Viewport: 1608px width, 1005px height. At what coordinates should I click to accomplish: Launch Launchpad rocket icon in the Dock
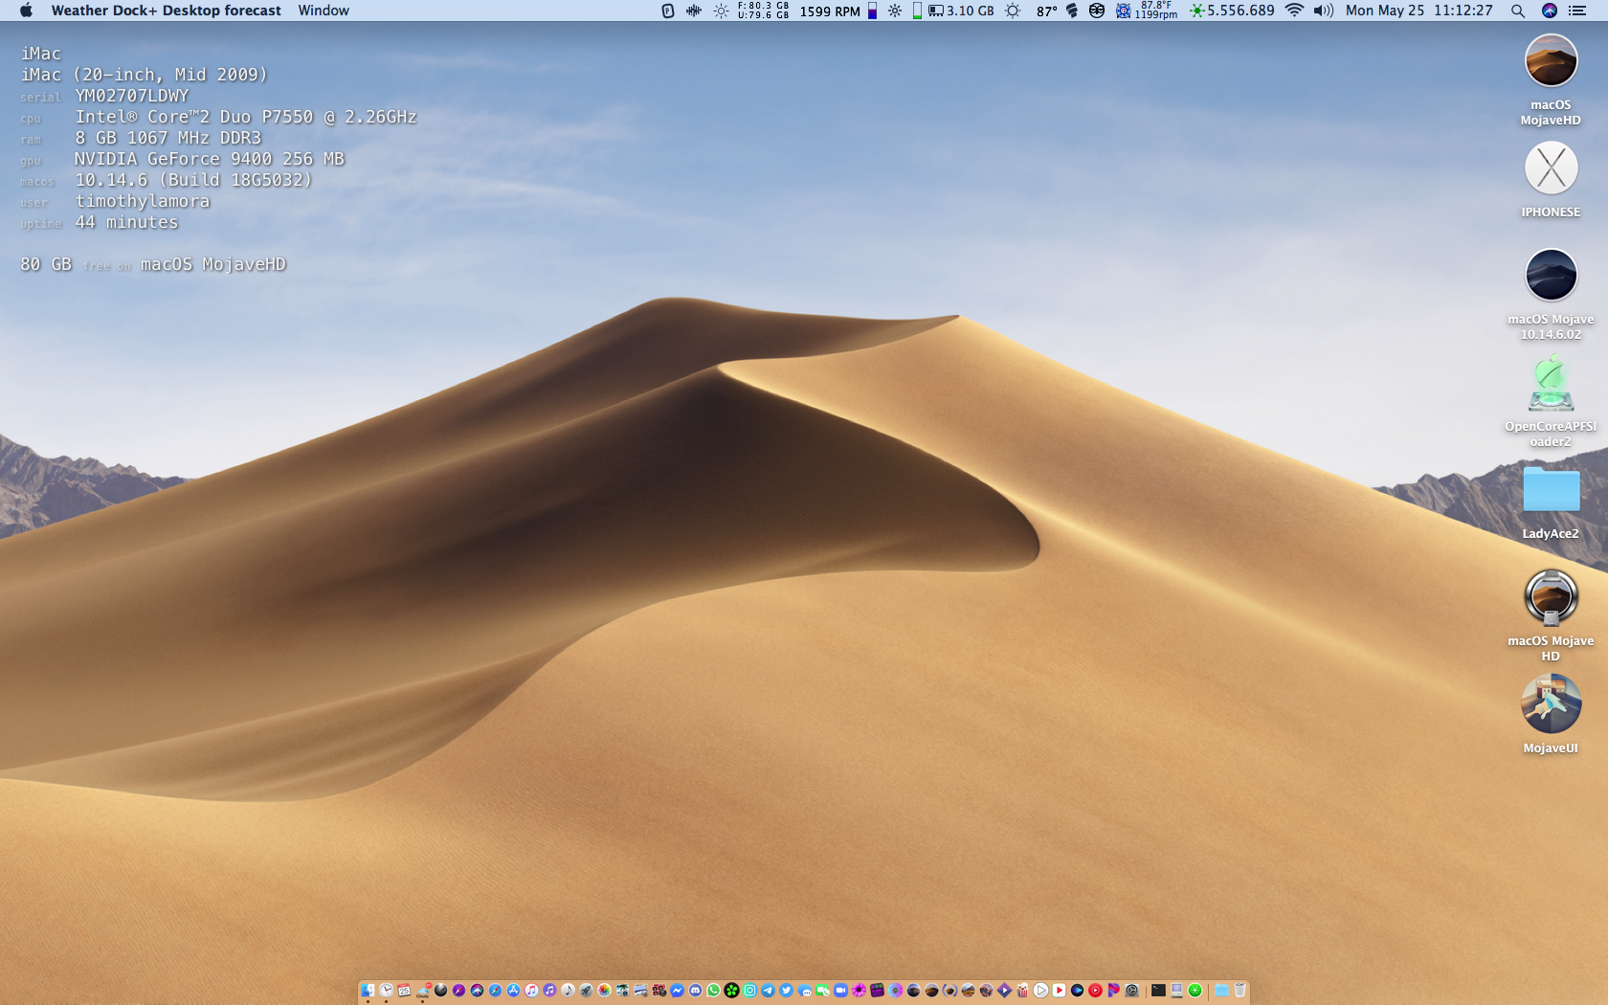(587, 991)
